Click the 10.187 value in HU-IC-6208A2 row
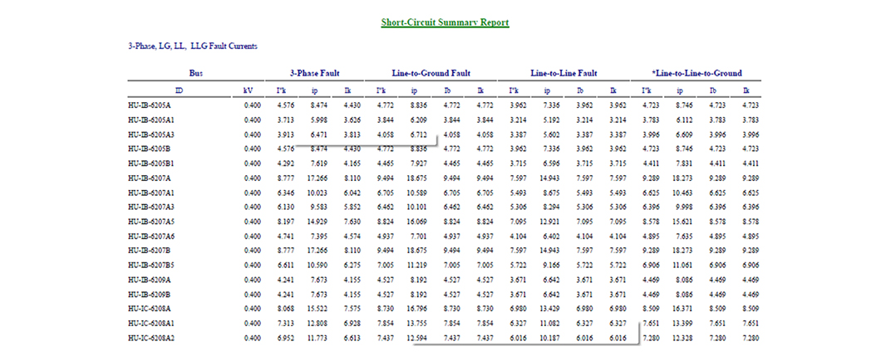The width and height of the screenshot is (881, 361). [549, 338]
